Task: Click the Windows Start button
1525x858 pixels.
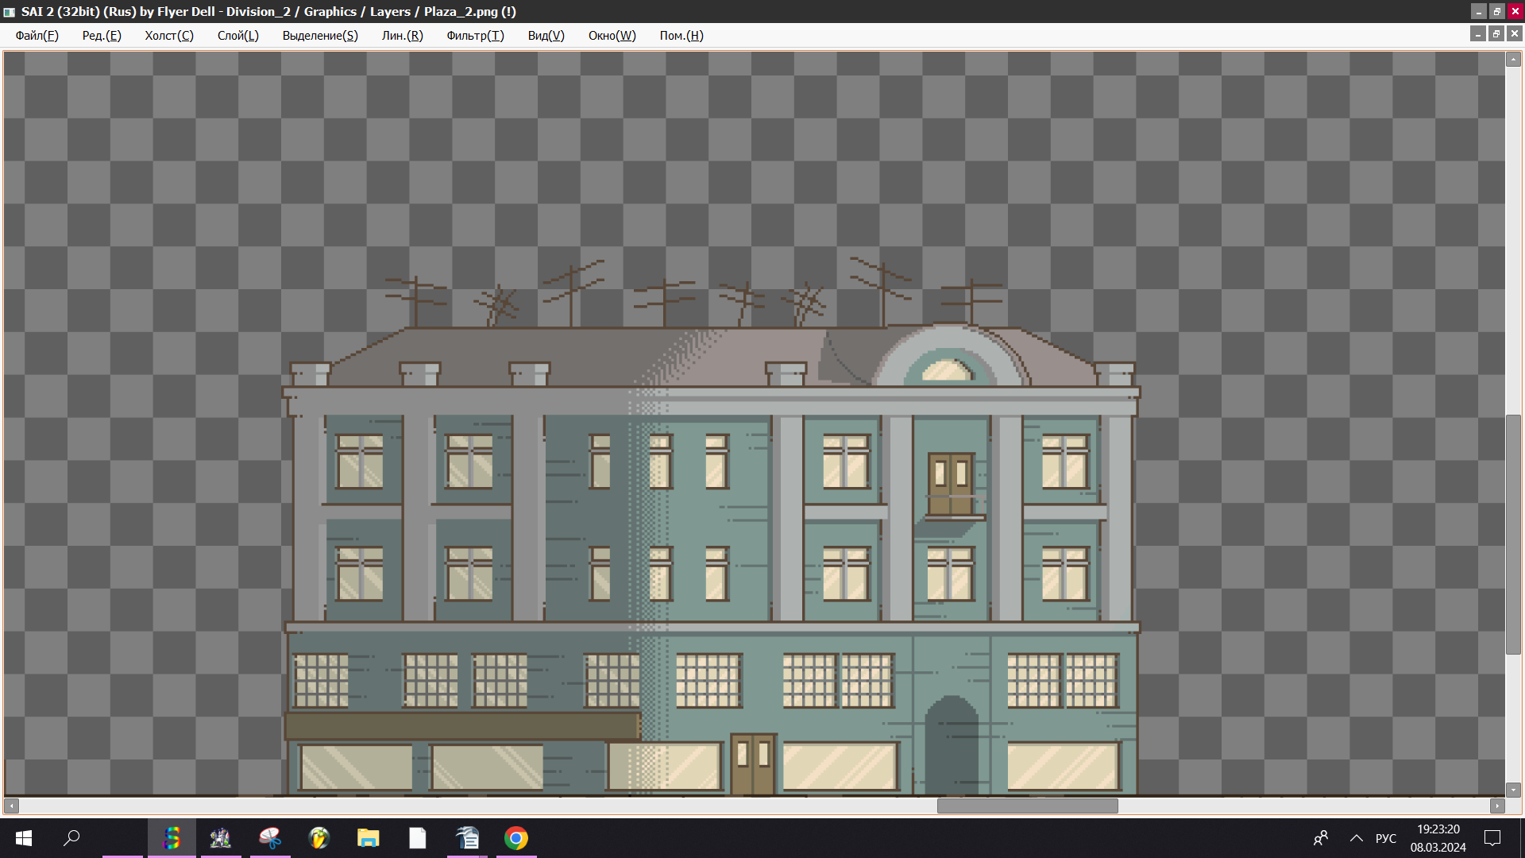Action: (24, 838)
